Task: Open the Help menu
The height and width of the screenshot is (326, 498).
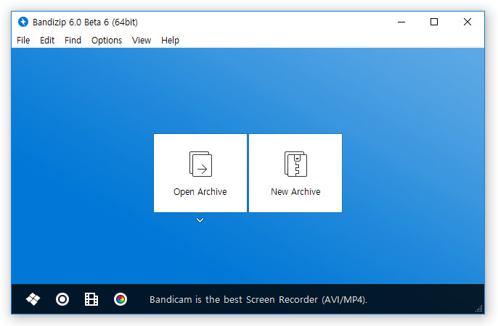Action: (170, 41)
